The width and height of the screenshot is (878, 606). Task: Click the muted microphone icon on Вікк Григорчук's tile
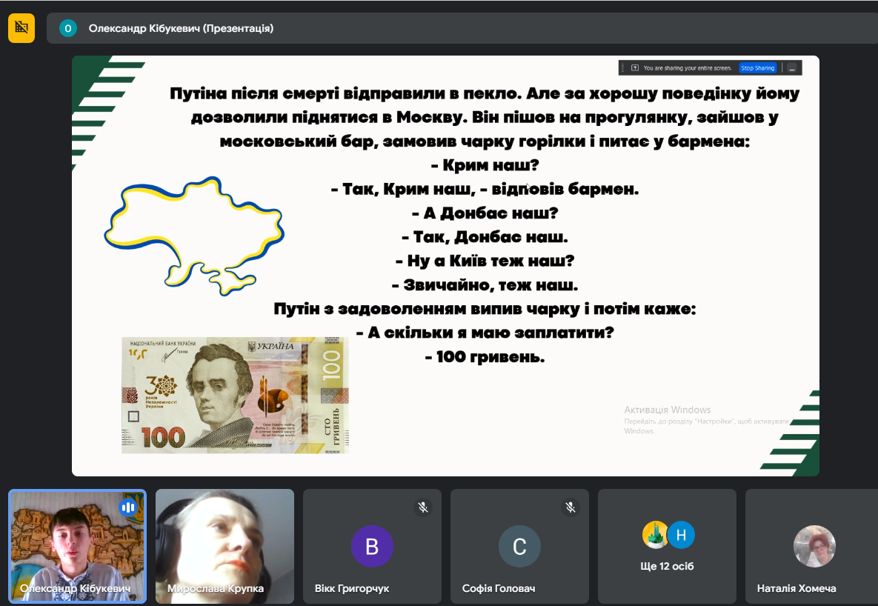[423, 507]
